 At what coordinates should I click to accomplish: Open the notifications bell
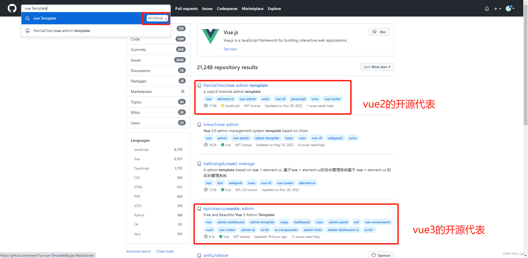(x=487, y=9)
